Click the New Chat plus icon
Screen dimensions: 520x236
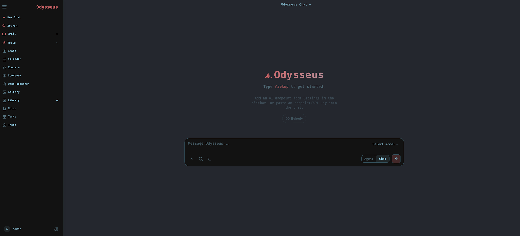click(x=4, y=17)
